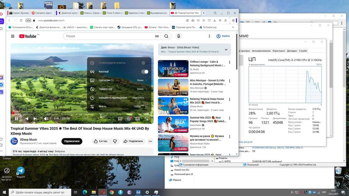
Task: Open the Користувачі tab in Task Manager
Action: 279,51
